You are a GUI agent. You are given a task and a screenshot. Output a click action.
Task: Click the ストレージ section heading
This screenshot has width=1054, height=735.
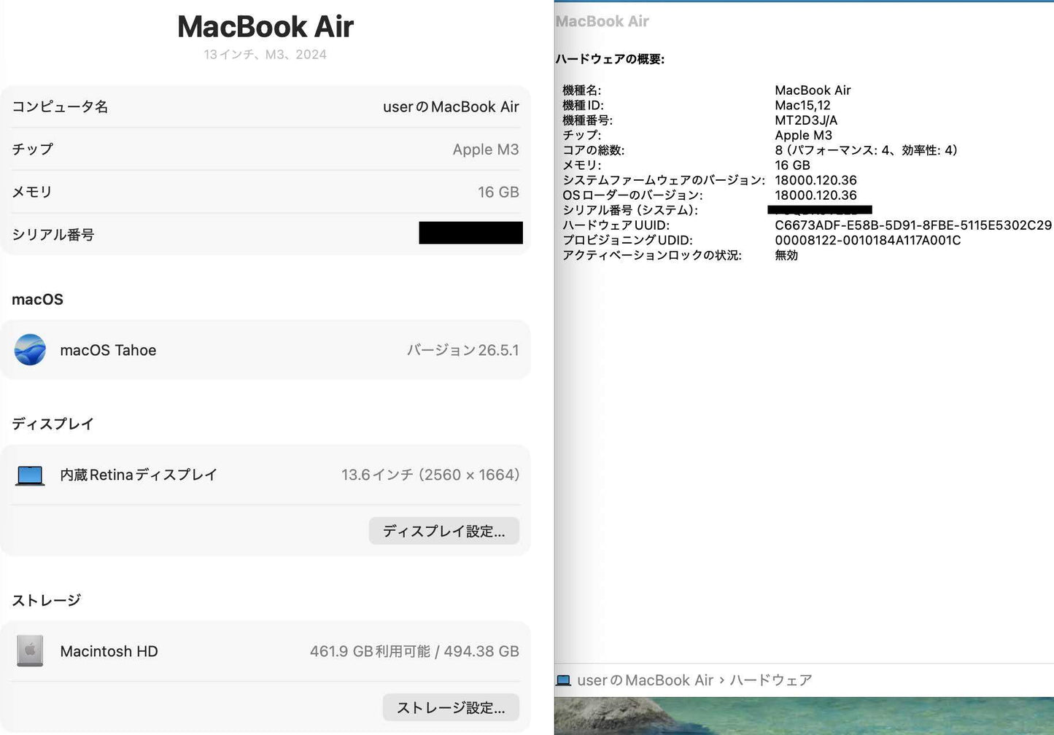[x=46, y=600]
